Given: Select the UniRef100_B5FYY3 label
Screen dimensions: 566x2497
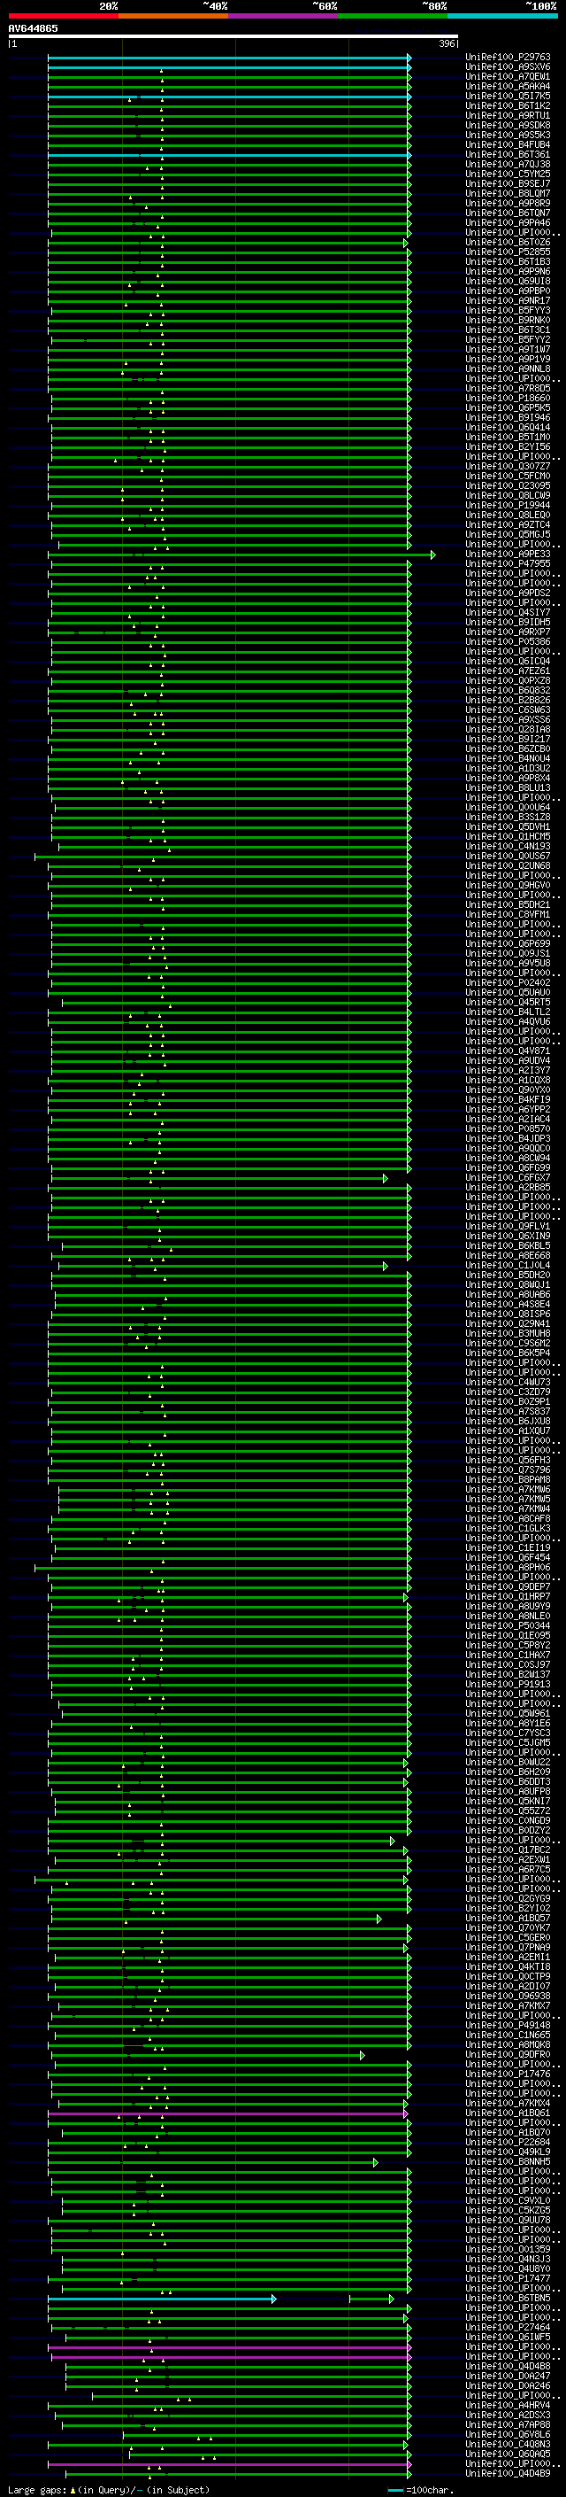Looking at the screenshot, I should (508, 310).
